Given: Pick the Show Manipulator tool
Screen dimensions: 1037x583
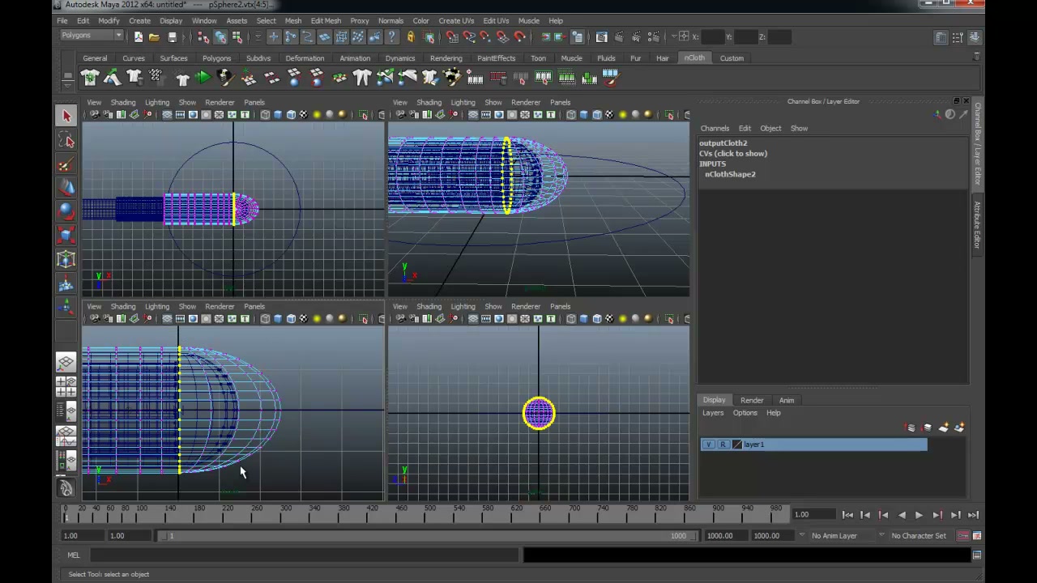Looking at the screenshot, I should 66,307.
